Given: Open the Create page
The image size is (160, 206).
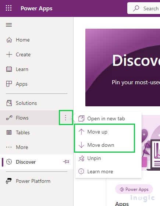Looking at the screenshot, I should tap(37, 54).
